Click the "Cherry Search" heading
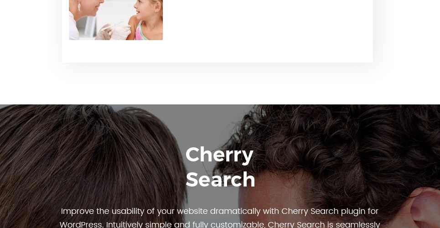The width and height of the screenshot is (440, 228). [220, 167]
